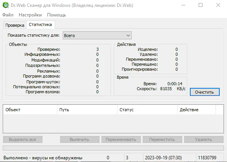Click the Очистить button
This screenshot has height=162, width=227.
[x=204, y=92]
